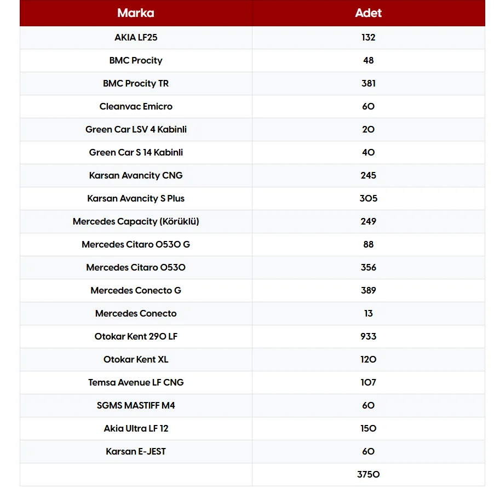The image size is (494, 494).
Task: Click the Adet column header
Action: (x=368, y=13)
